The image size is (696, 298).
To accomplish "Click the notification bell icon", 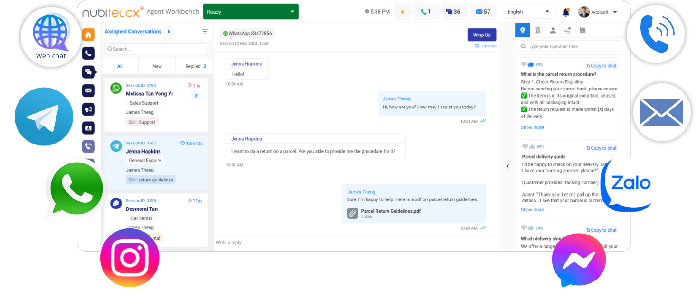I will [x=566, y=12].
